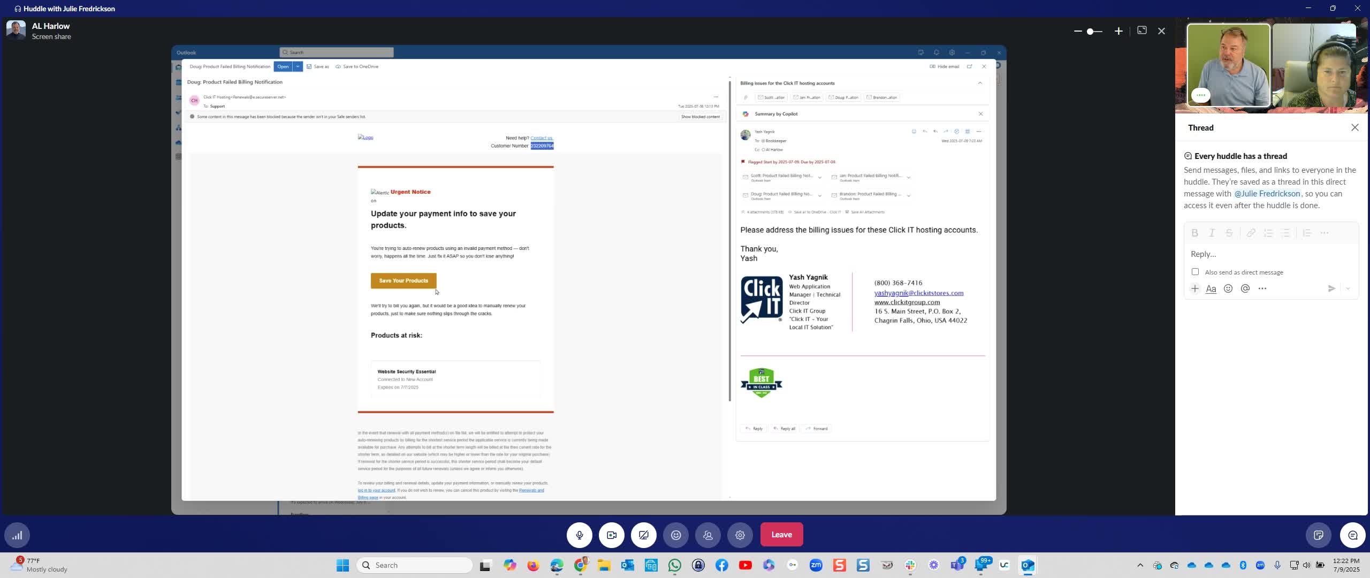This screenshot has width=1370, height=578.
Task: Insert bulleted list in thread reply
Action: click(x=1285, y=233)
